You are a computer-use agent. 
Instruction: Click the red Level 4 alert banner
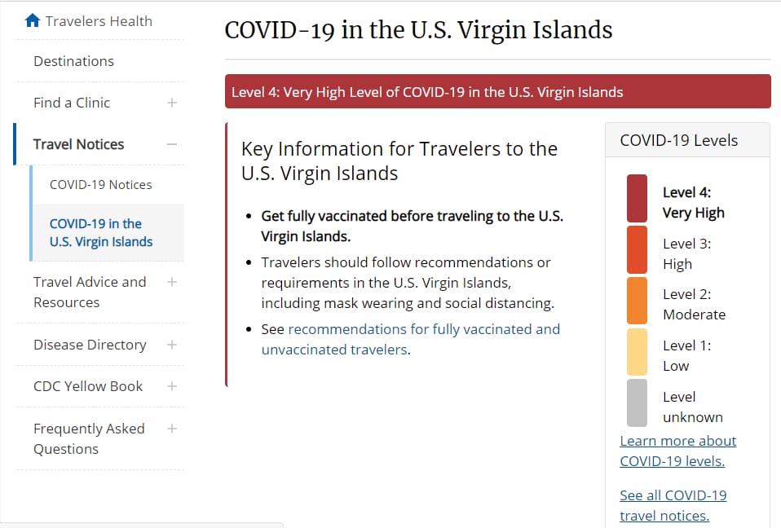coord(497,91)
